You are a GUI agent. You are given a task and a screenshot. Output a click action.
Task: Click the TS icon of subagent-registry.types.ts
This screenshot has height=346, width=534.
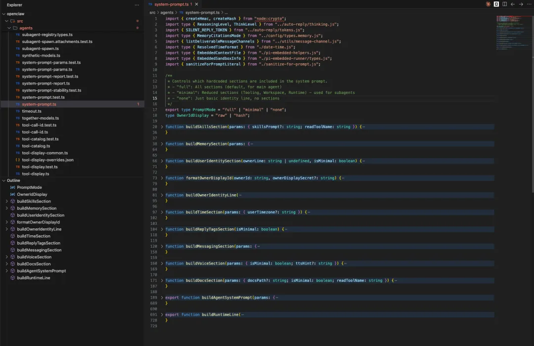point(18,35)
